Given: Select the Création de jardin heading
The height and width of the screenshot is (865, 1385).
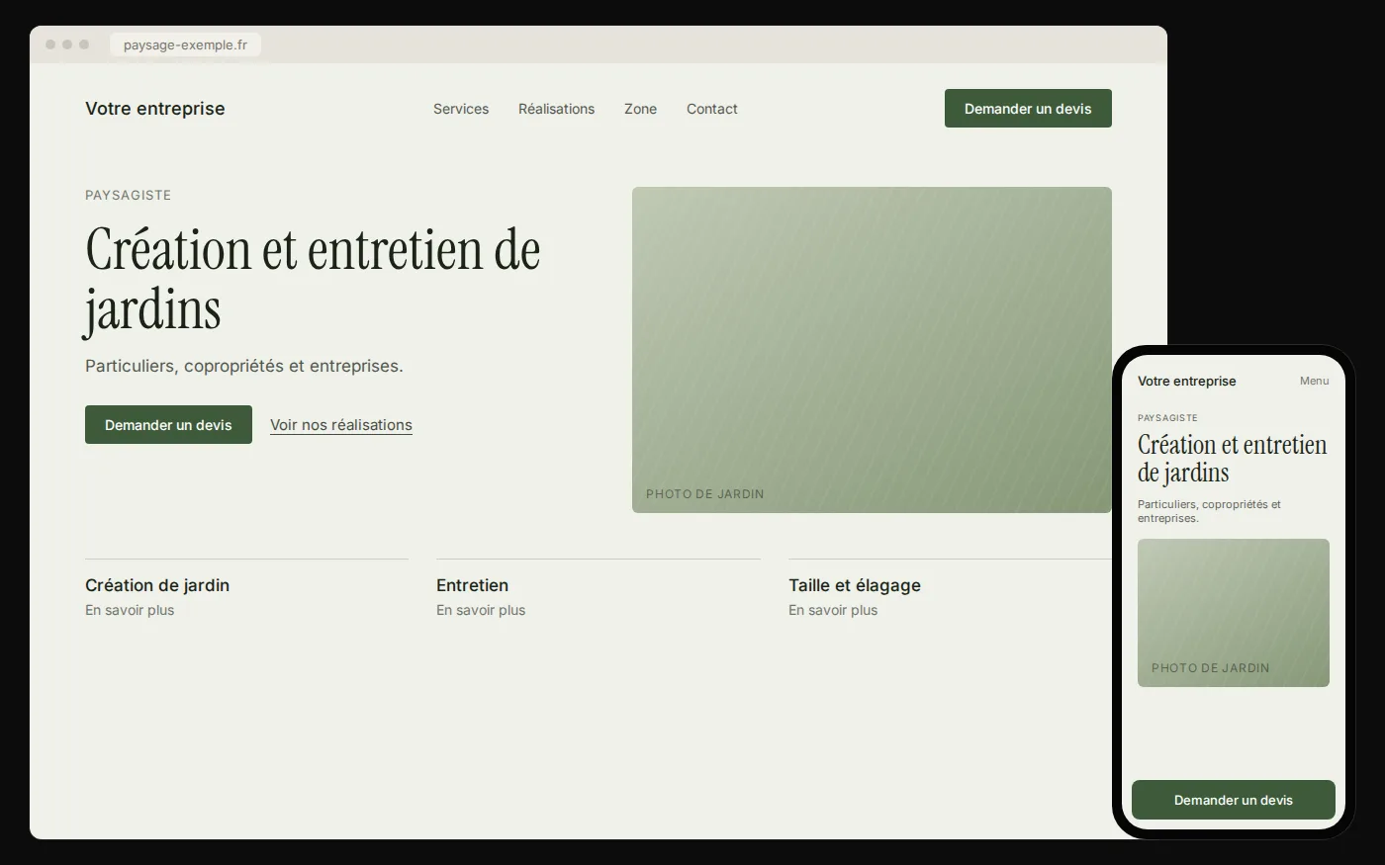Looking at the screenshot, I should point(157,585).
